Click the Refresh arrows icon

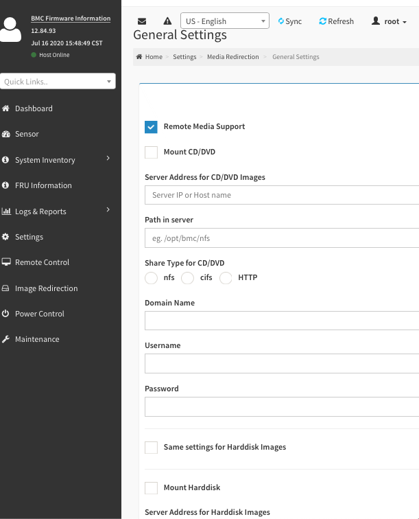pos(322,21)
